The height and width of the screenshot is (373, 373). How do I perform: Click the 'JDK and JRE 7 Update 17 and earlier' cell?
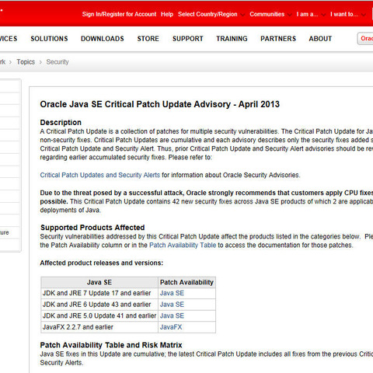pyautogui.click(x=99, y=293)
